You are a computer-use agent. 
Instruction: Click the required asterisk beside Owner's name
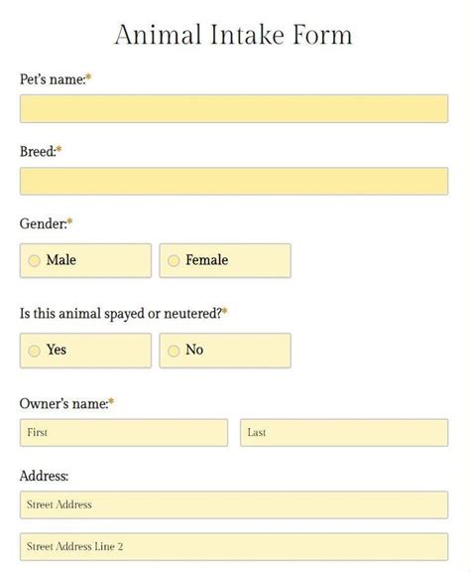(111, 401)
